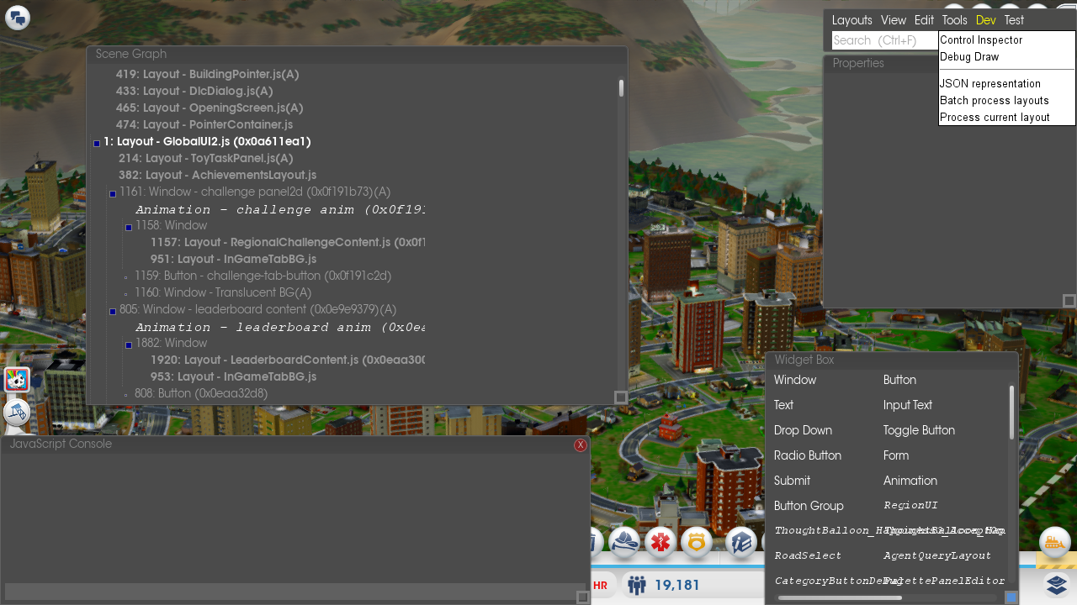
Task: Collapse the GlobalUI2.js layout node
Action: point(97,144)
